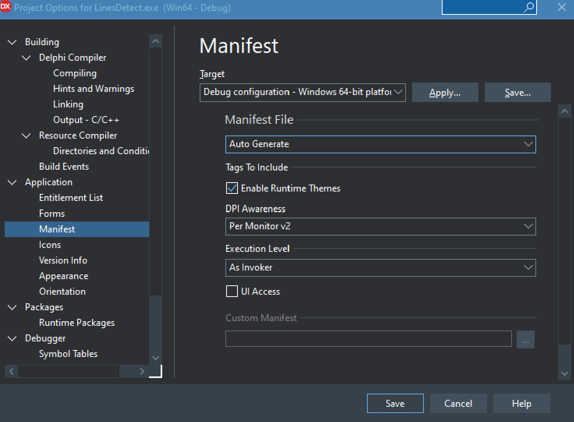Image resolution: width=574 pixels, height=422 pixels.
Task: Select Compiling in the options tree
Action: click(x=75, y=73)
